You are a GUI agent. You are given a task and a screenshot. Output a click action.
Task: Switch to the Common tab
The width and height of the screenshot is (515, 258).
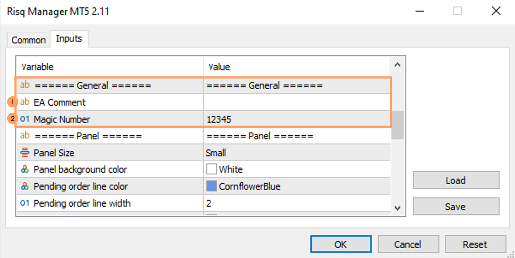pyautogui.click(x=28, y=40)
